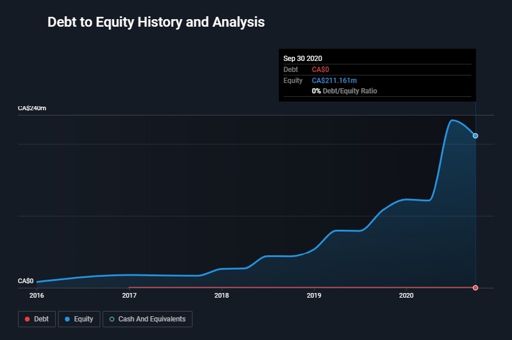Click the Sep 30 2020 tooltip date
Viewport: 512px width, 340px height.
[x=303, y=58]
